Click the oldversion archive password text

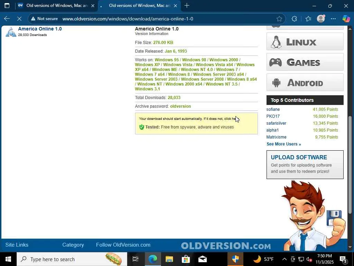pyautogui.click(x=180, y=106)
